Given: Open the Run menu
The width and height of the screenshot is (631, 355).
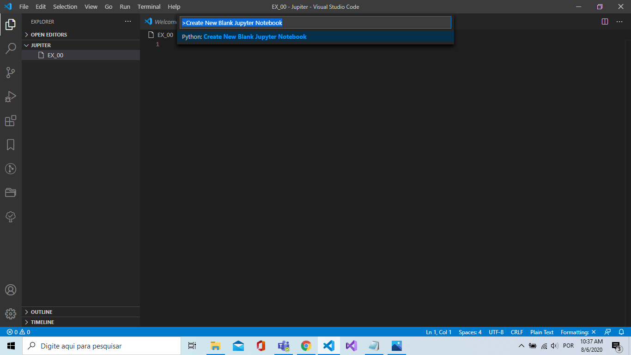Looking at the screenshot, I should (x=125, y=6).
